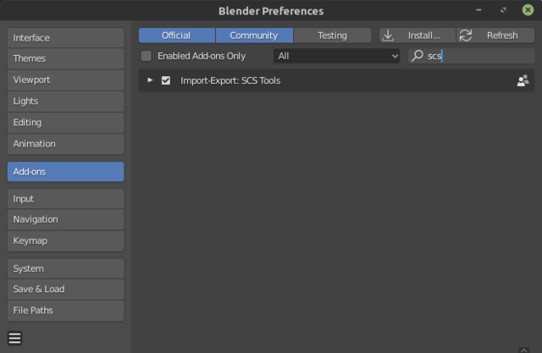The image size is (542, 353).
Task: Click into the add-on search field
Action: click(472, 56)
